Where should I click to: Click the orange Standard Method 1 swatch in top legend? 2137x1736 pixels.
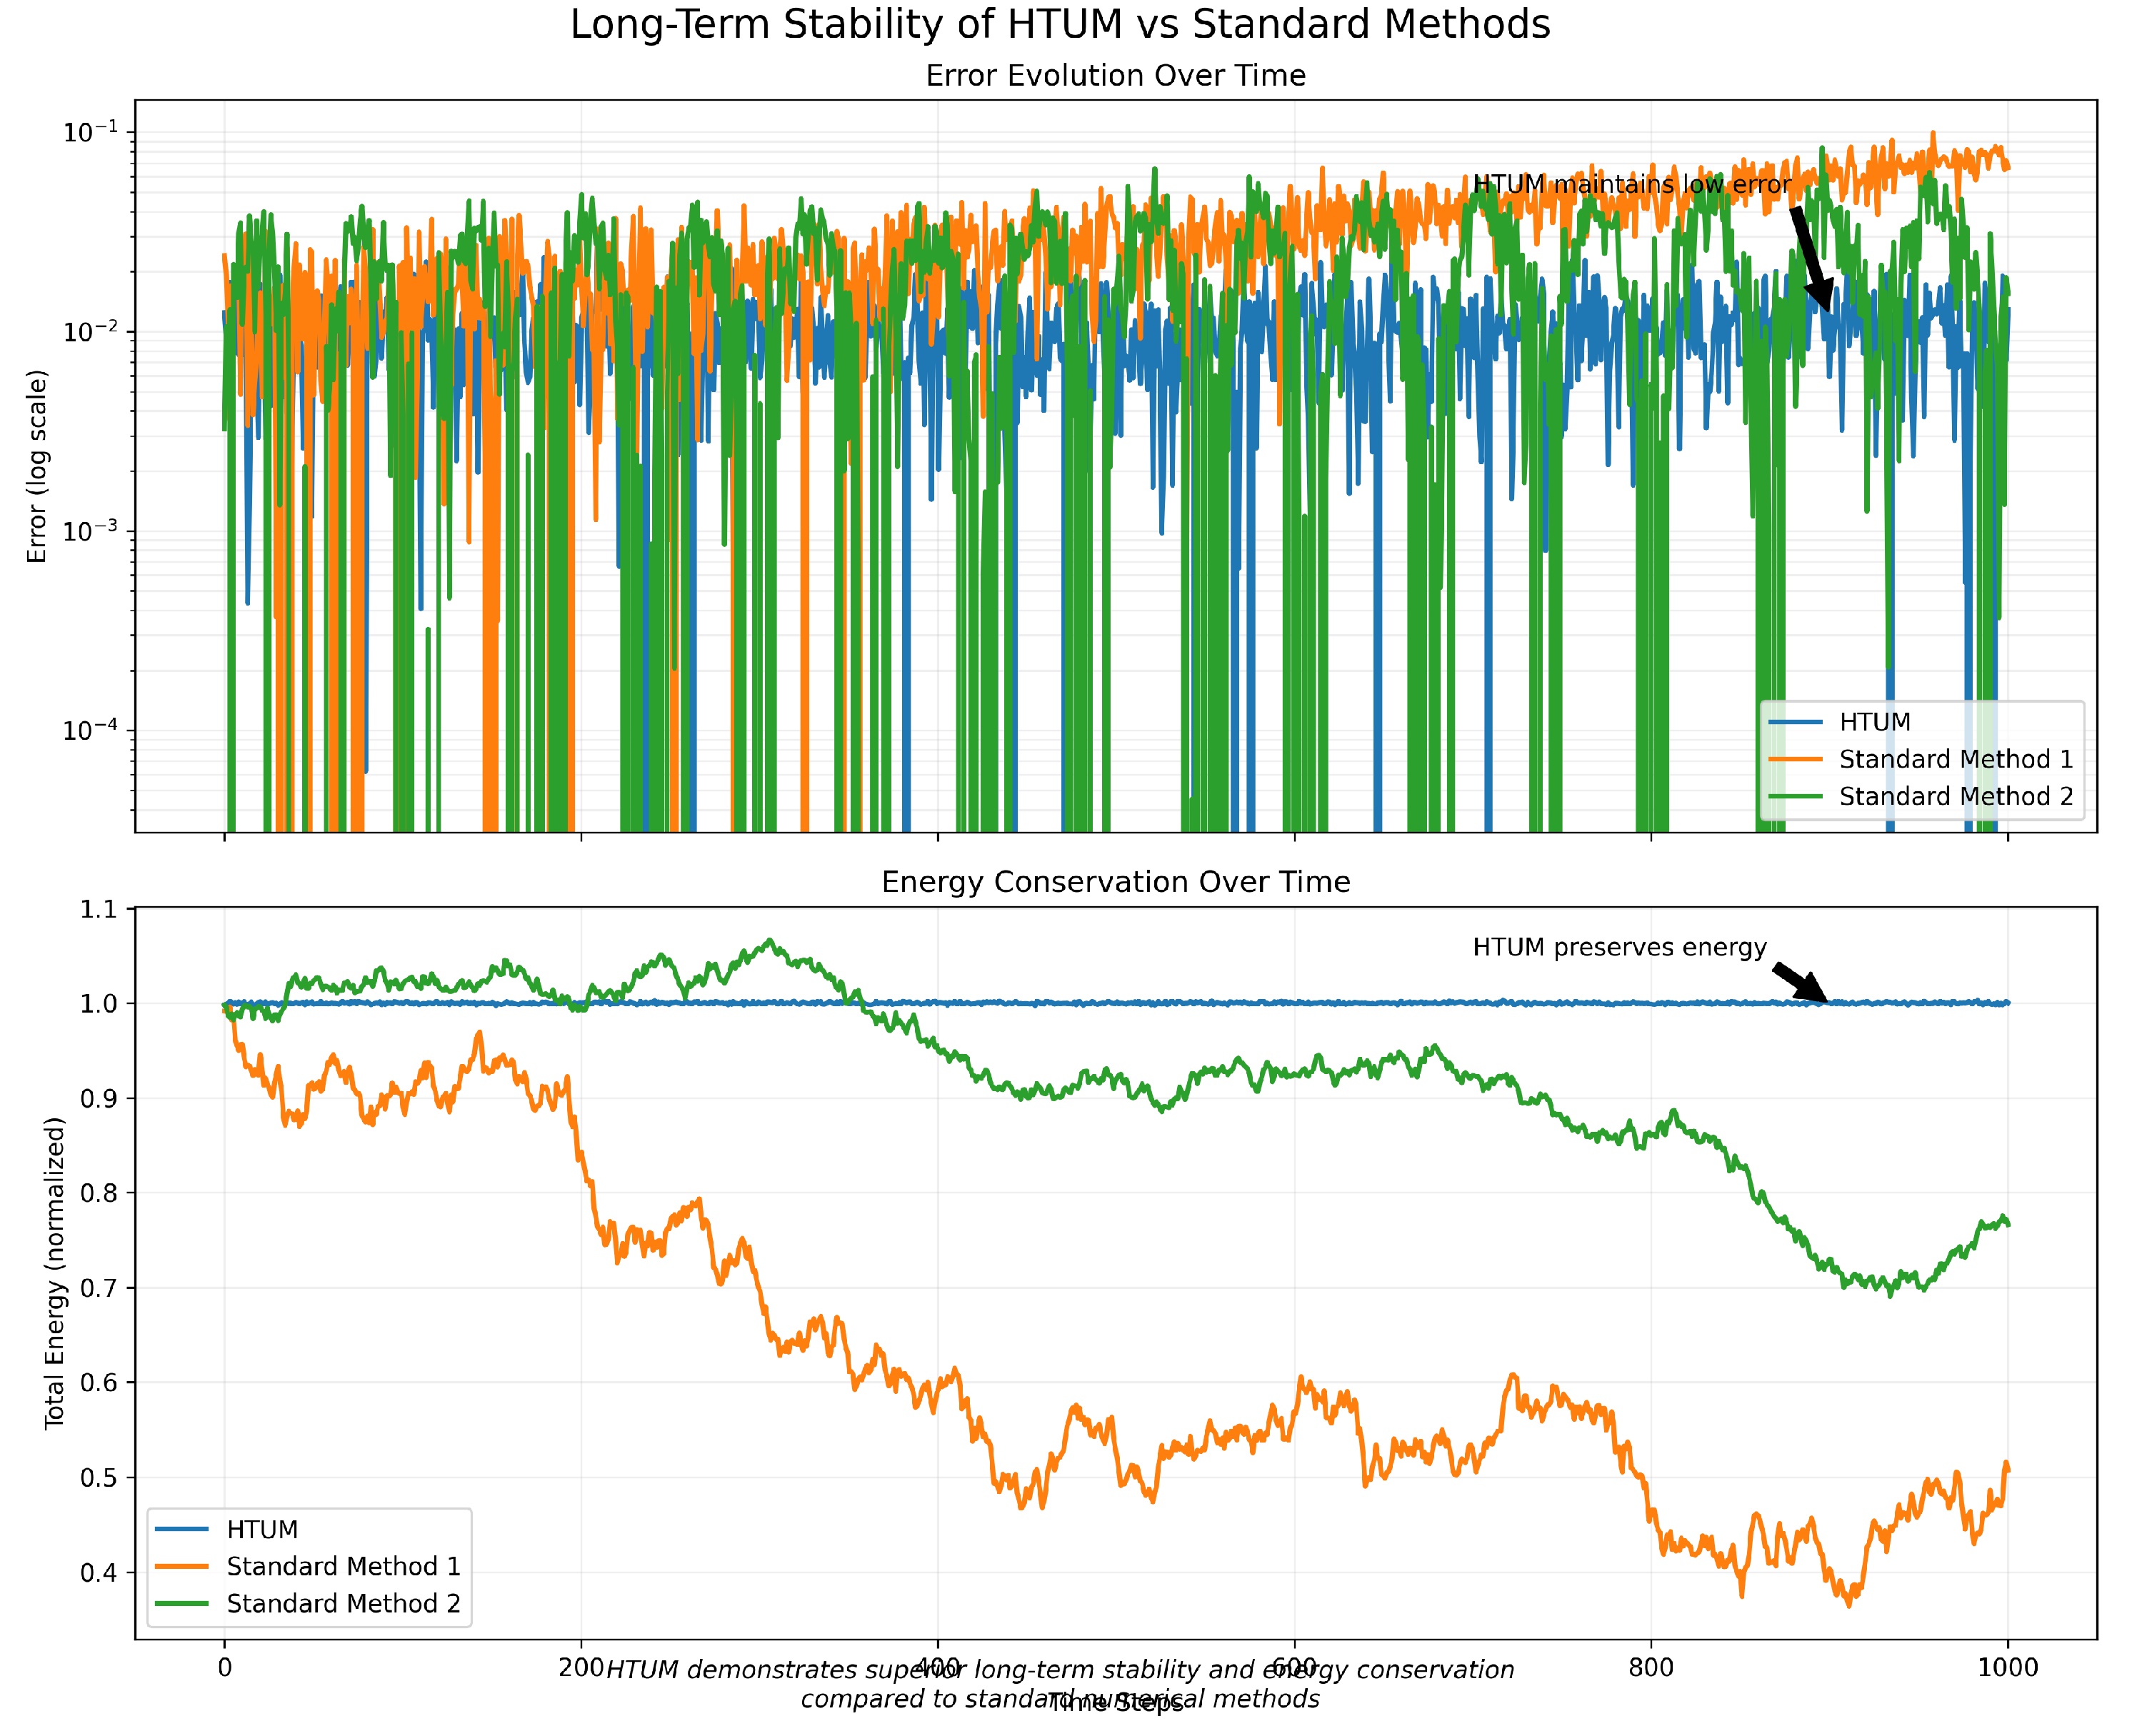[x=1795, y=759]
